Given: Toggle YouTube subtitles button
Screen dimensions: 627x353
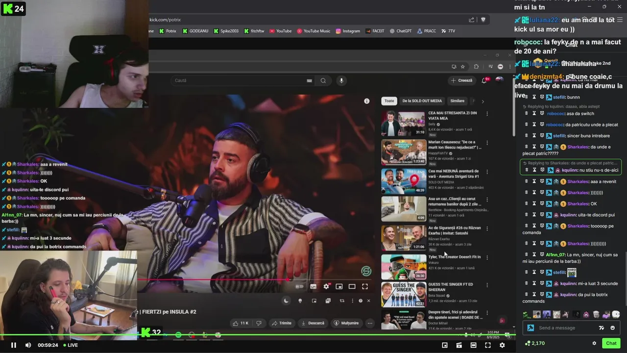Looking at the screenshot, I should 313,286.
